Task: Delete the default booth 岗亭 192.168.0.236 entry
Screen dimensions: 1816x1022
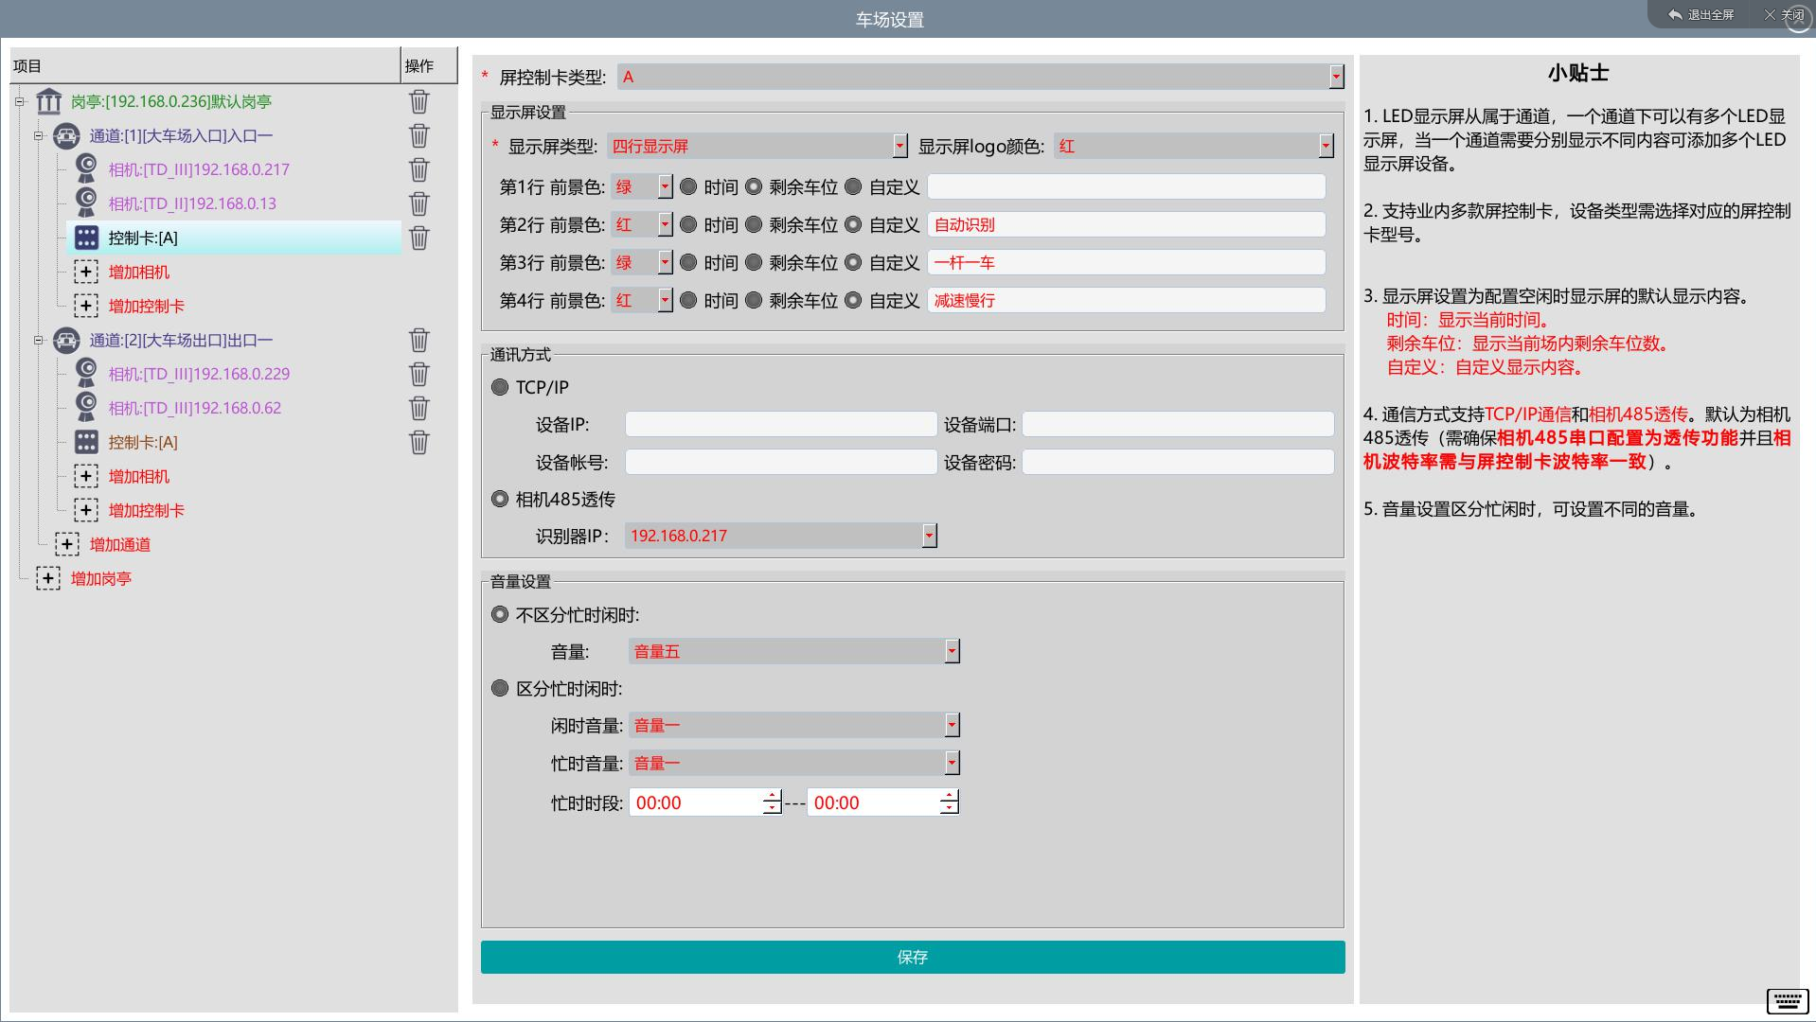Action: pos(419,101)
